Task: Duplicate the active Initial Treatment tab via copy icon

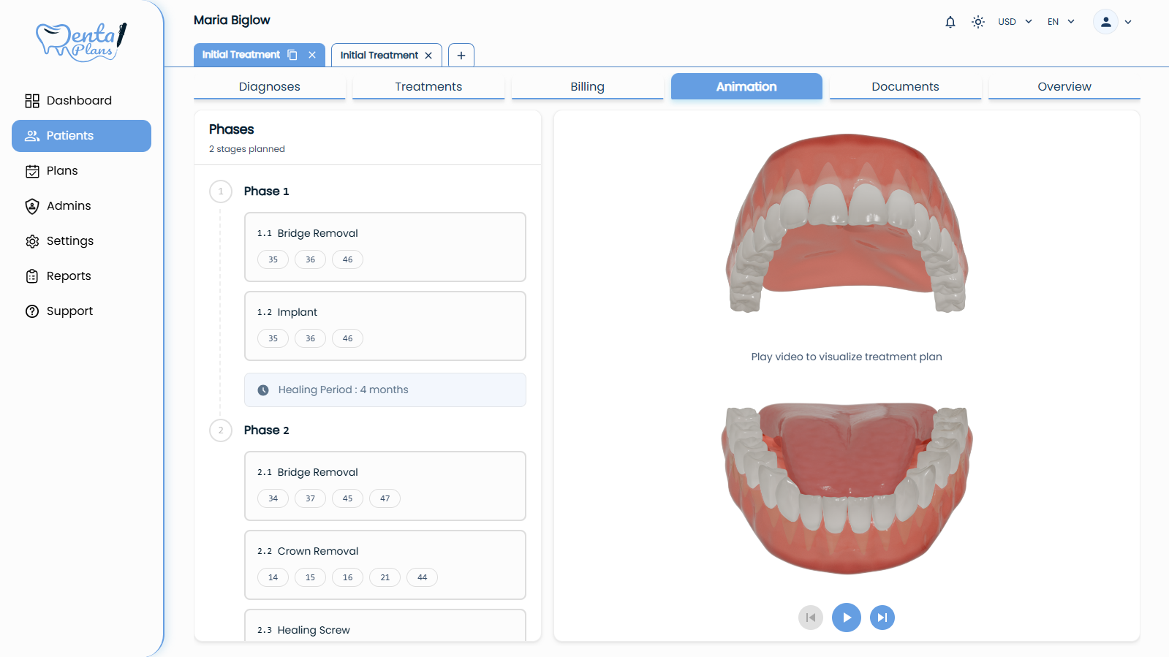Action: click(x=292, y=55)
